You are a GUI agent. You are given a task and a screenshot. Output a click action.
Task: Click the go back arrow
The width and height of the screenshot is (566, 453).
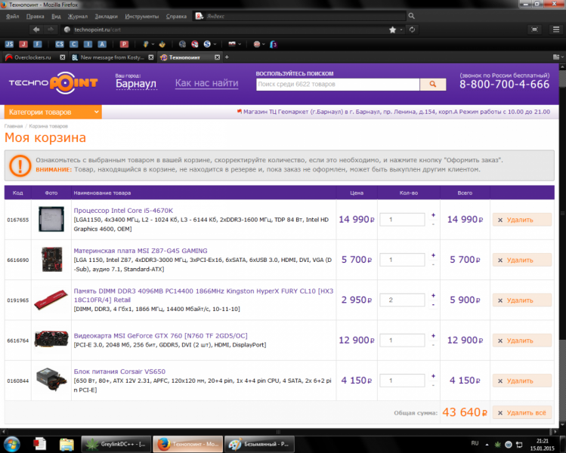click(36, 29)
